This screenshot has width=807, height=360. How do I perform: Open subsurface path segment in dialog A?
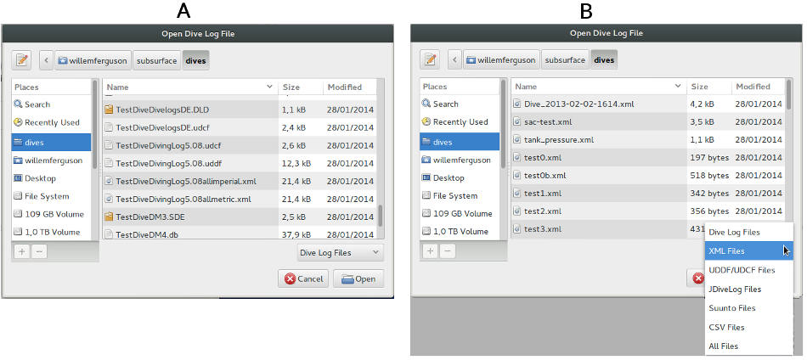tap(157, 60)
